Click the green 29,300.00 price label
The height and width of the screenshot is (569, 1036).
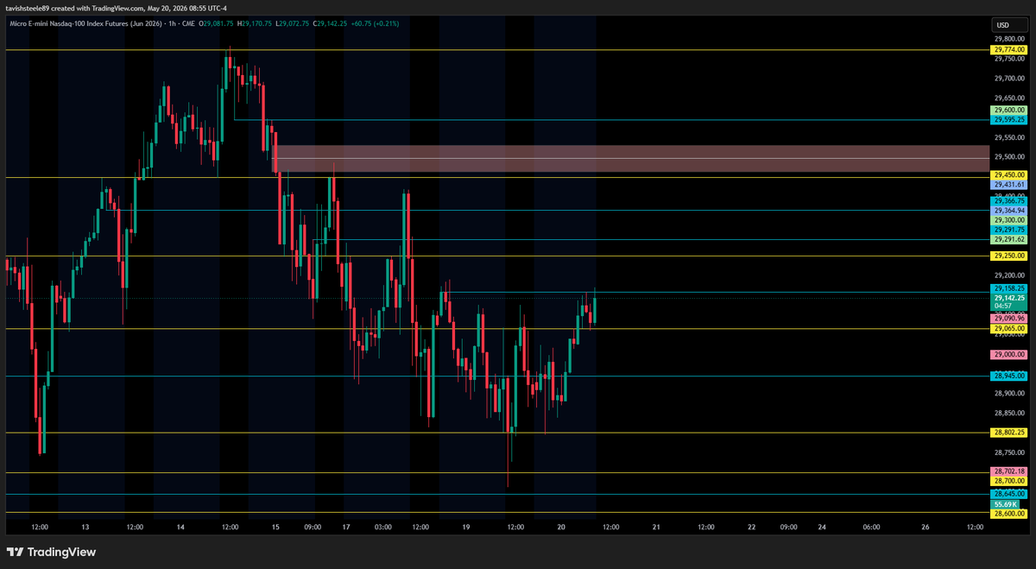tap(1009, 220)
